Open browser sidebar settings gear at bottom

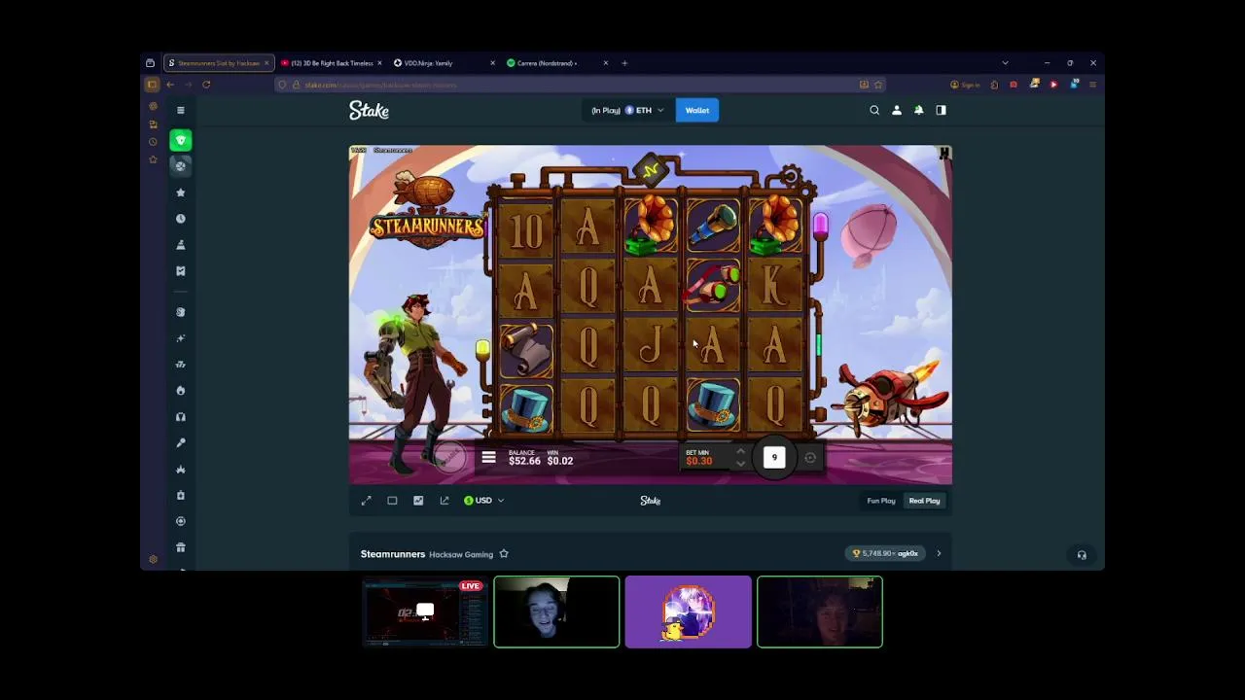coord(153,560)
